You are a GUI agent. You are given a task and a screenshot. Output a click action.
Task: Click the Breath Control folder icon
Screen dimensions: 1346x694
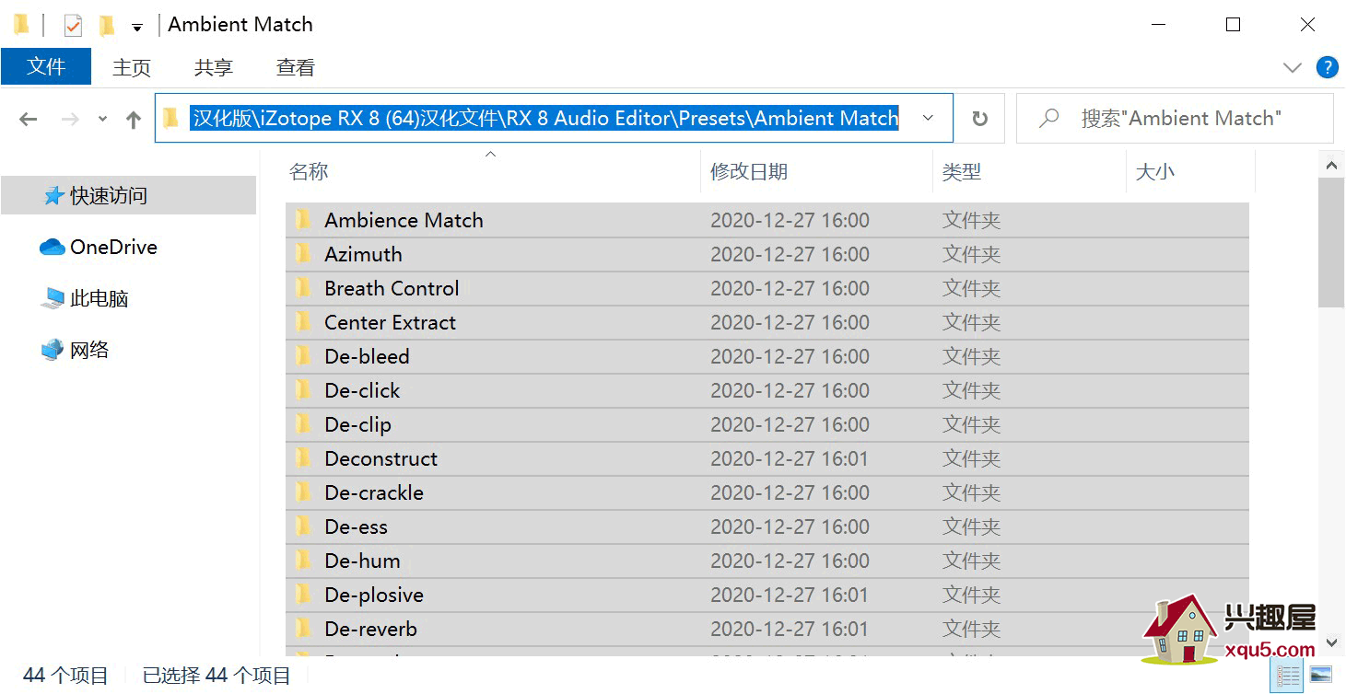(303, 287)
